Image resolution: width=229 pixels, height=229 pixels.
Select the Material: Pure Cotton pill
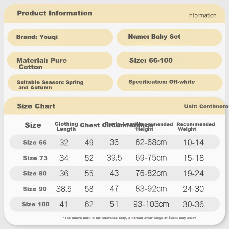click(x=60, y=60)
